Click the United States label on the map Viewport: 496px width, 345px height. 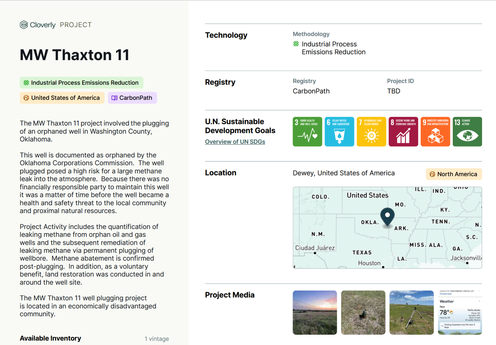click(367, 195)
